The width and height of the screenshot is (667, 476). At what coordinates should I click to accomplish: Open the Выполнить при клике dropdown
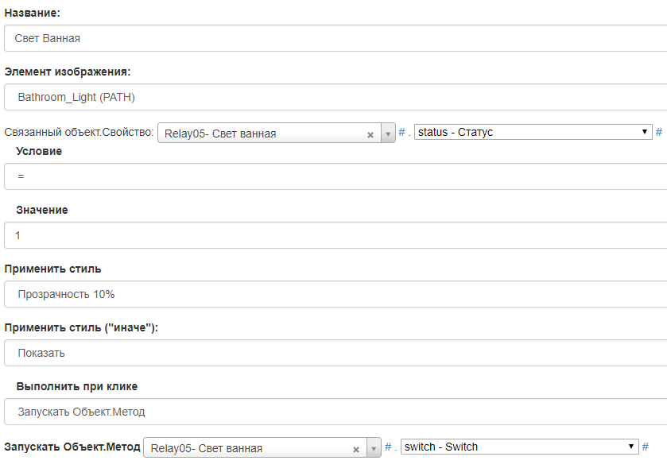334,412
